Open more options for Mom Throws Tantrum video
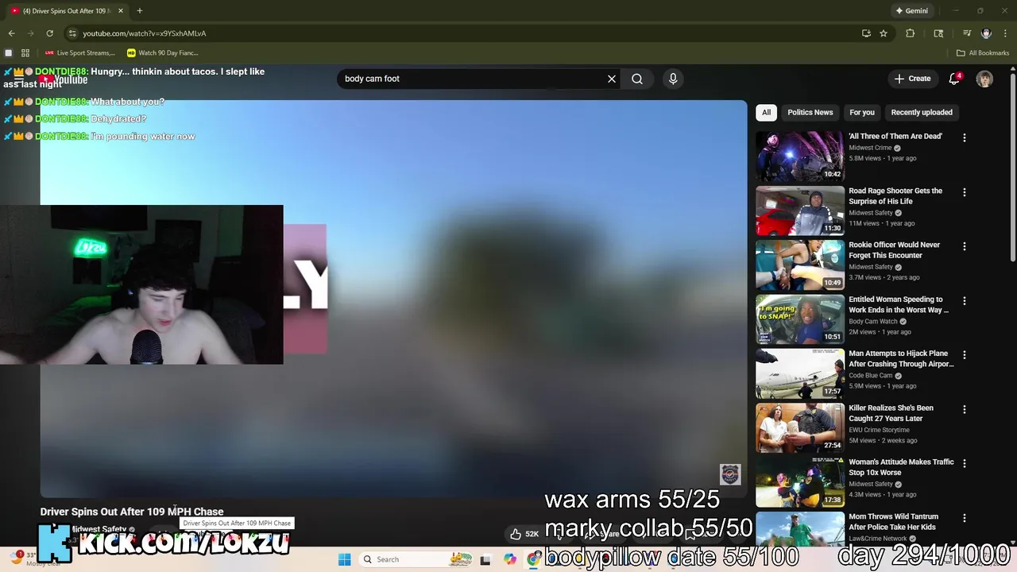This screenshot has height=572, width=1017. click(x=965, y=518)
